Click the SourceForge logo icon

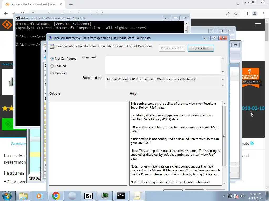7,25
